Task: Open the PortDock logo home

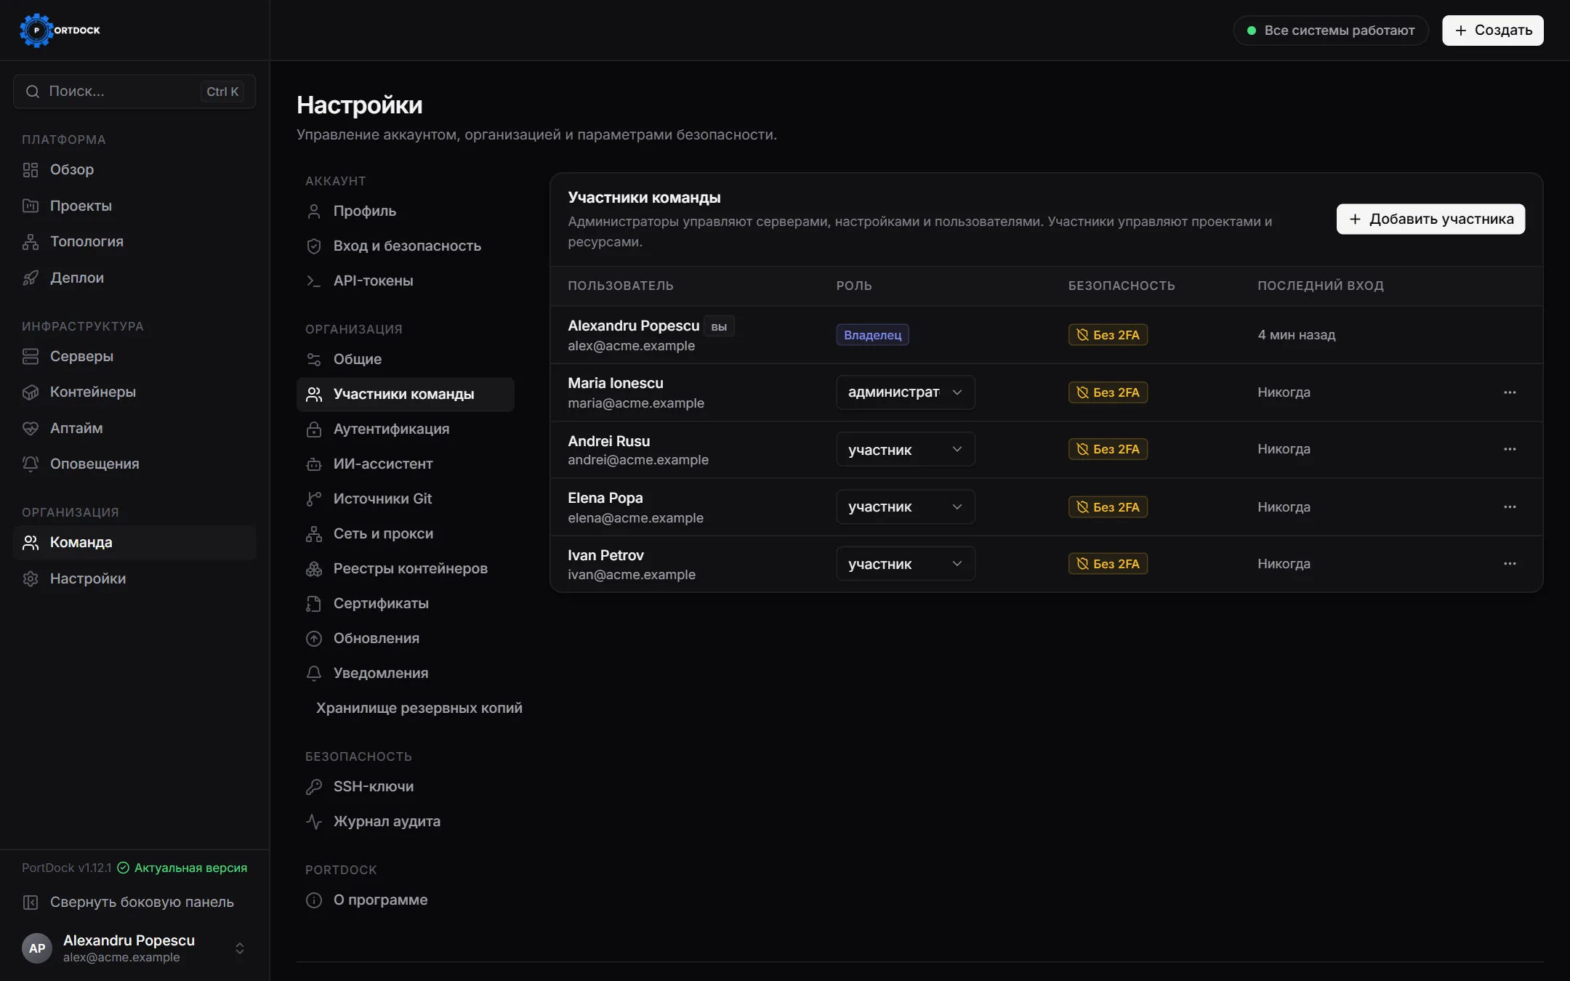Action: (60, 31)
